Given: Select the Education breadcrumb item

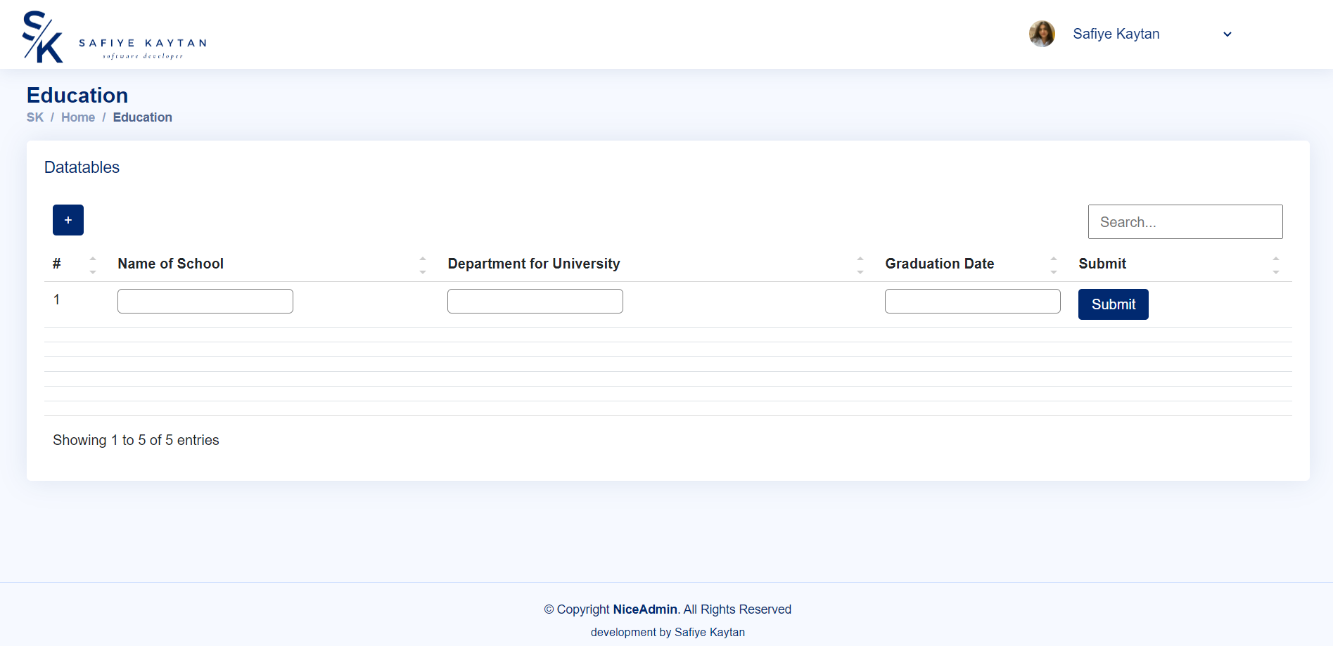Looking at the screenshot, I should pyautogui.click(x=142, y=117).
